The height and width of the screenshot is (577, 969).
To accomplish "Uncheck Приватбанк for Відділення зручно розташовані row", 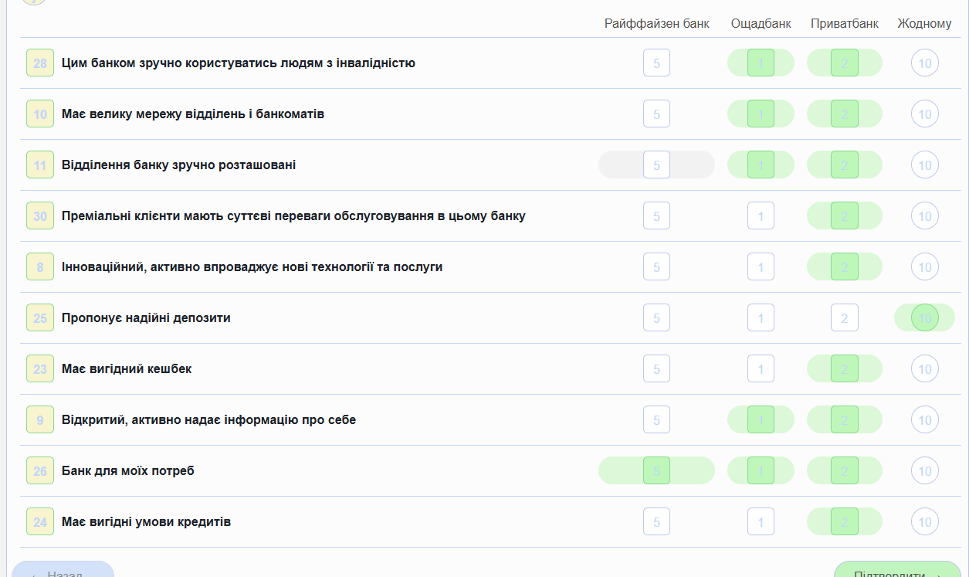I will click(845, 165).
